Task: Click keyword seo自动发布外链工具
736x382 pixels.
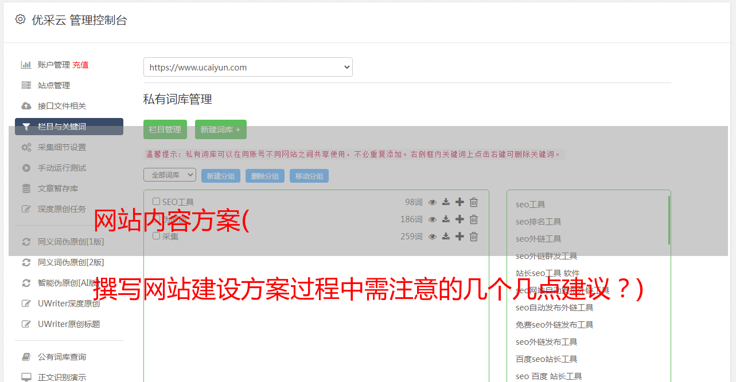Action: coord(555,308)
